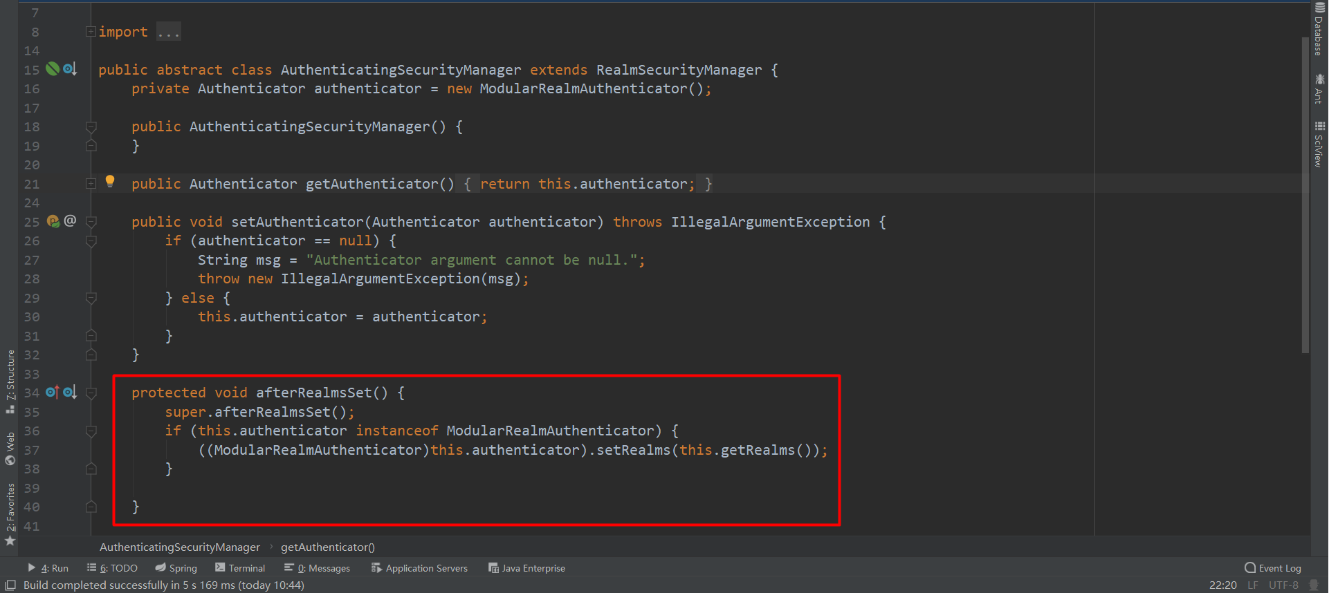Open the Web tool window

pos(10,448)
